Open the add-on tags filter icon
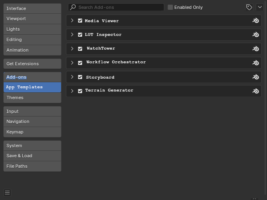 click(249, 7)
